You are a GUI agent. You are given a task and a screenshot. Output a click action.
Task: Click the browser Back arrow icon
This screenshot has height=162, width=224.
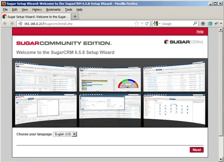5,24
